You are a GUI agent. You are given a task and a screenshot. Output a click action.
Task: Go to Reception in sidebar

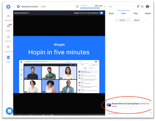pyautogui.click(x=8, y=18)
